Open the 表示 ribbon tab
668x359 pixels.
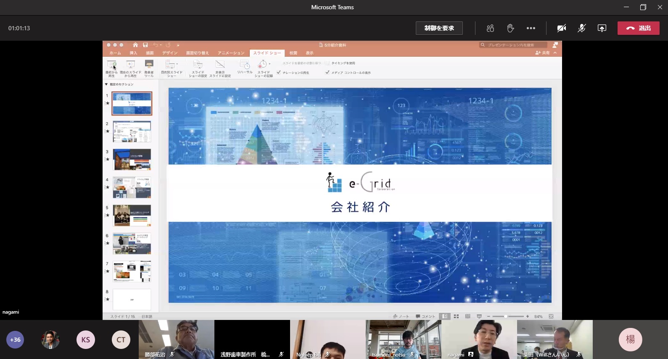pyautogui.click(x=310, y=53)
